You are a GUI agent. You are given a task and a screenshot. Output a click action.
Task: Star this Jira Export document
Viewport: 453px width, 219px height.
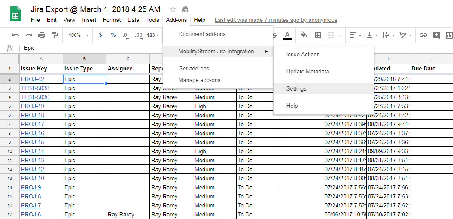tap(173, 9)
